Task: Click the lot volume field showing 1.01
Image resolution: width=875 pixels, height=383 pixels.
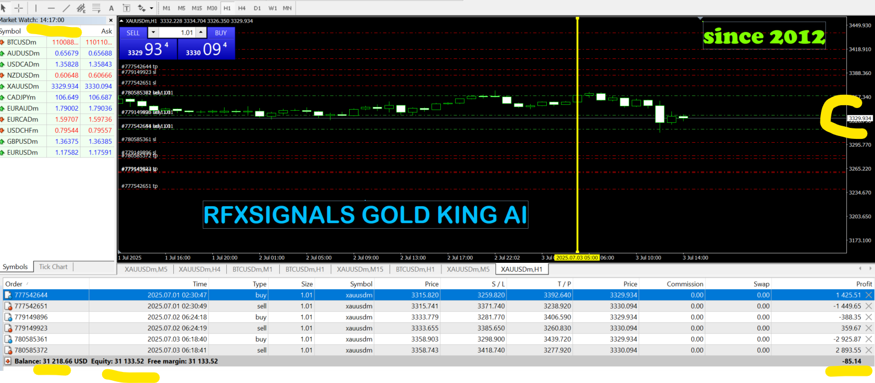Action: click(178, 33)
